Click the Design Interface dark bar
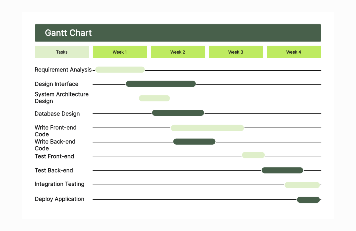 pyautogui.click(x=161, y=84)
